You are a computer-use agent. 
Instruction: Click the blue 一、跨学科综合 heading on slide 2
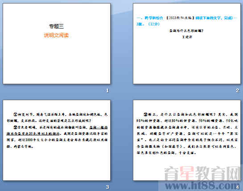pos(150,18)
